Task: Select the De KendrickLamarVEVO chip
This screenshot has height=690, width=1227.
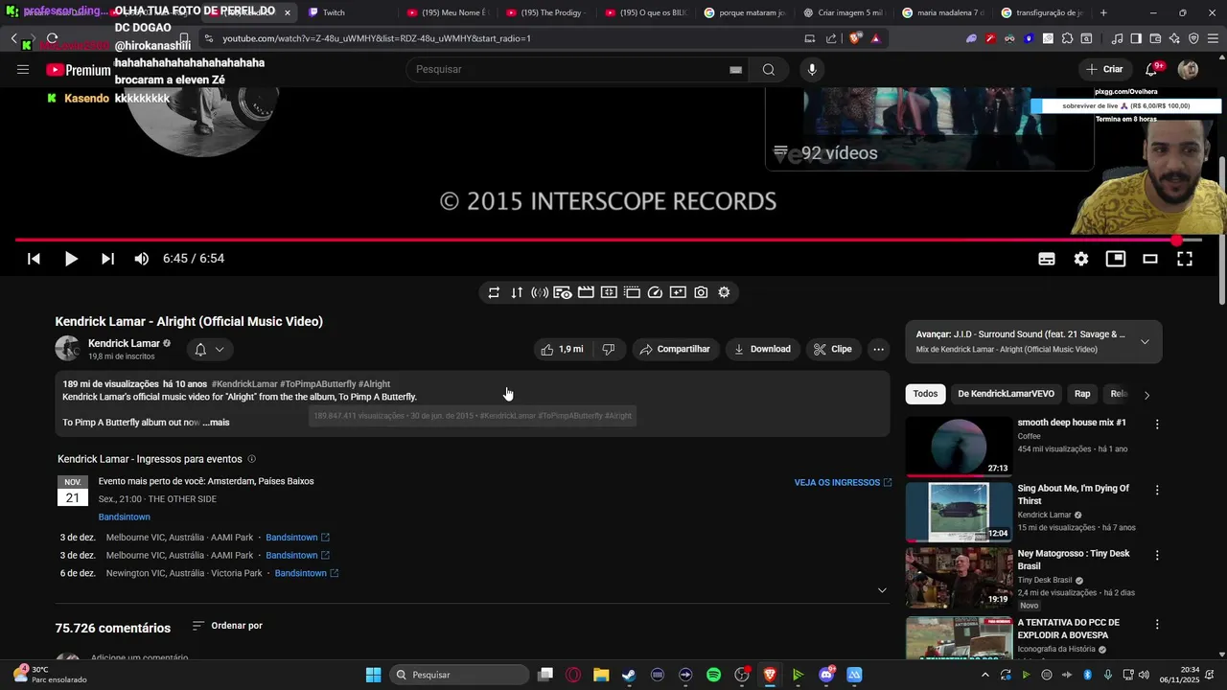Action: (x=1006, y=394)
